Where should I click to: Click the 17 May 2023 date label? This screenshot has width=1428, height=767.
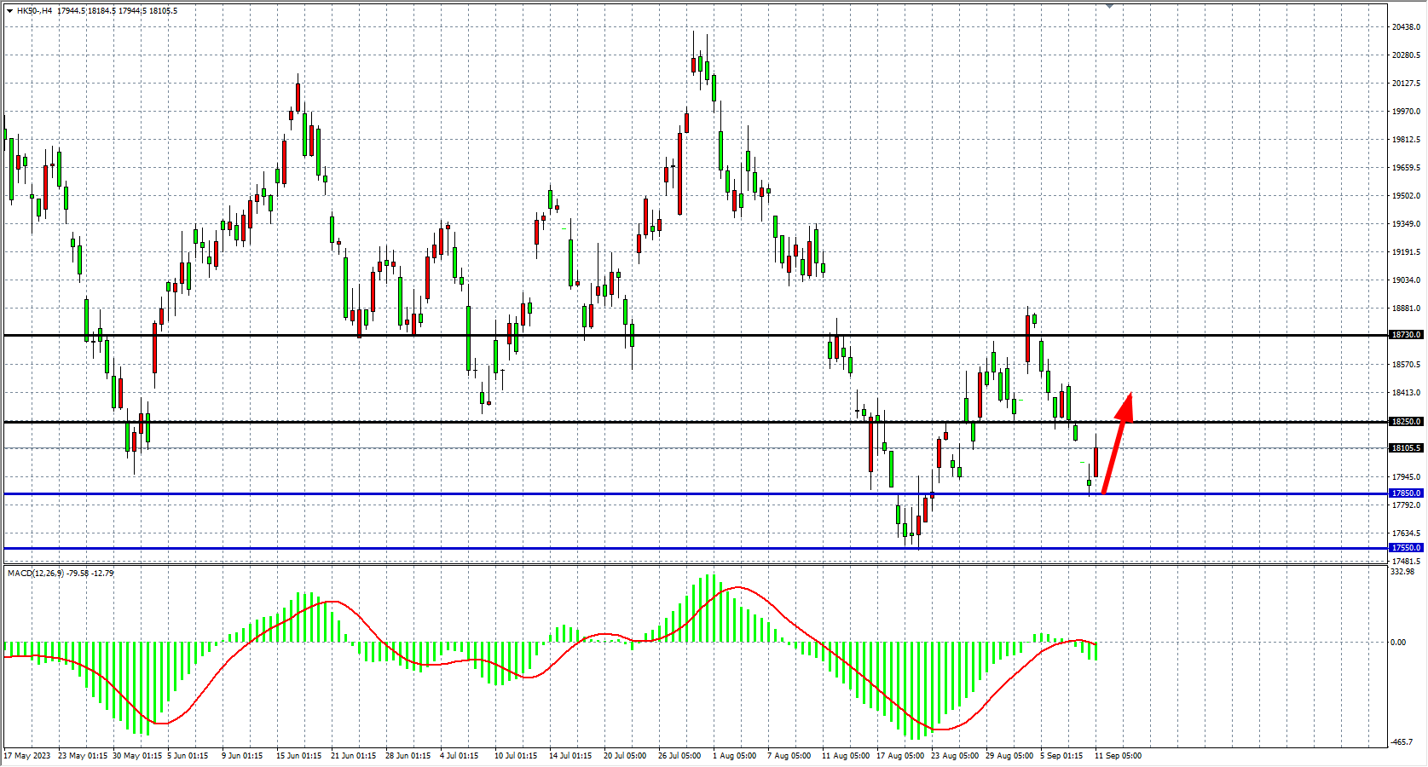coord(27,756)
